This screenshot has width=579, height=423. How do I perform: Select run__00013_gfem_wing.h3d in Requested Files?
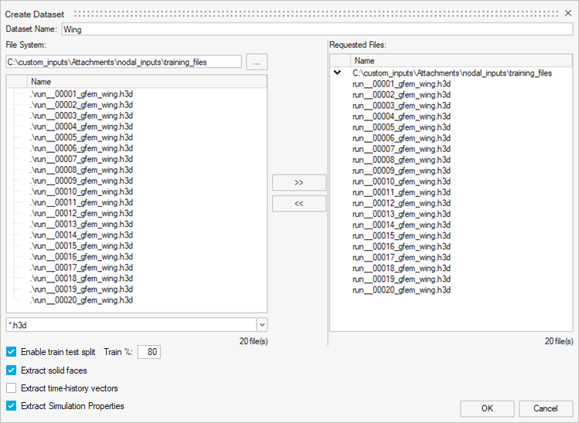401,215
